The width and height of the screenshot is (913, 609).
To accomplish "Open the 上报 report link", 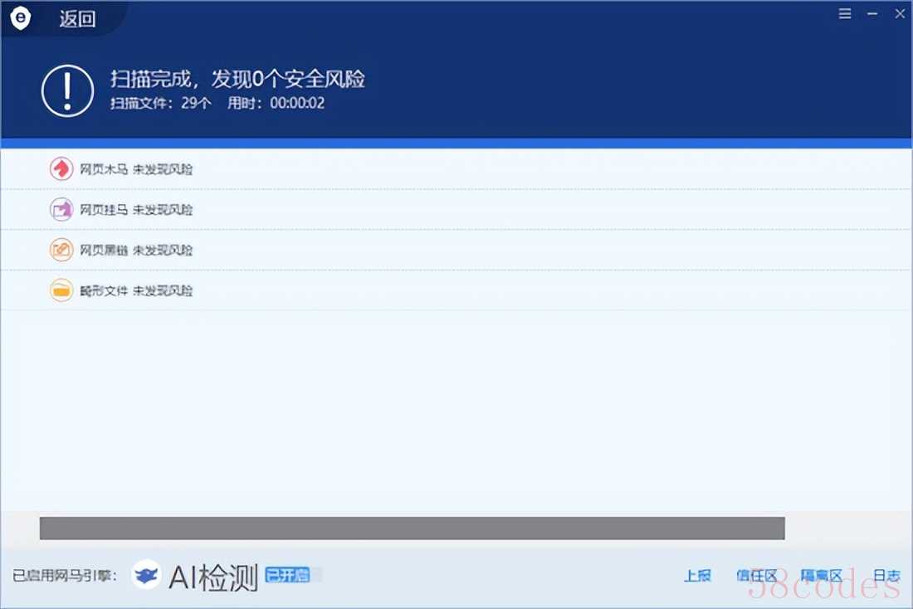I will [697, 576].
